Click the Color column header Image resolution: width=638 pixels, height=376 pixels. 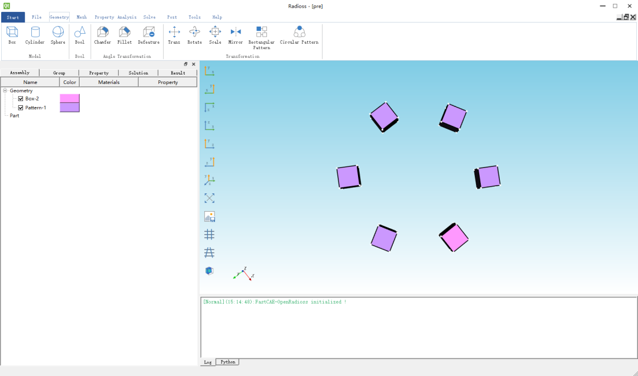[x=70, y=82]
